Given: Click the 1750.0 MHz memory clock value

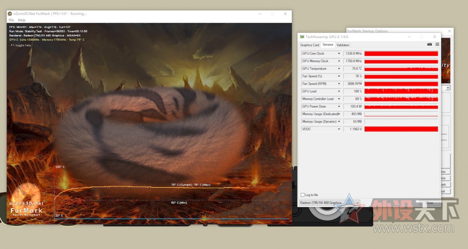Looking at the screenshot, I should click(x=353, y=61).
